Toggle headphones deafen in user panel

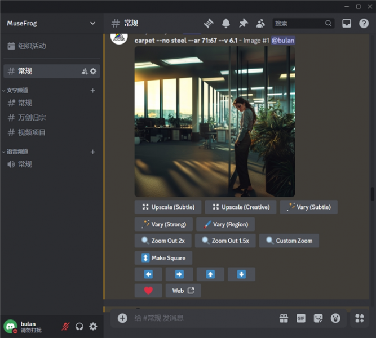pos(79,327)
